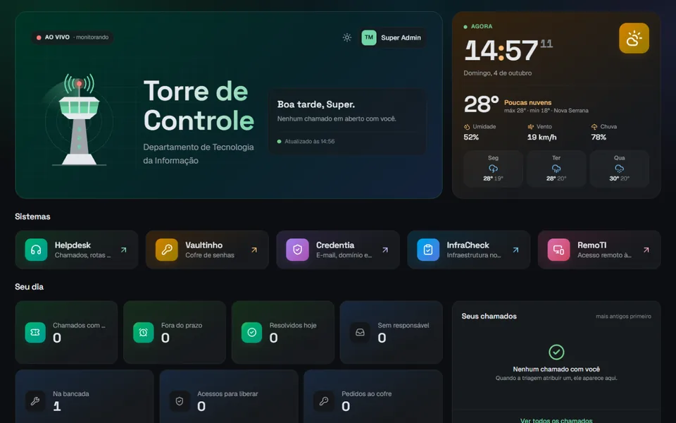
Task: Follow the Ver todos os chamados link
Action: [556, 420]
